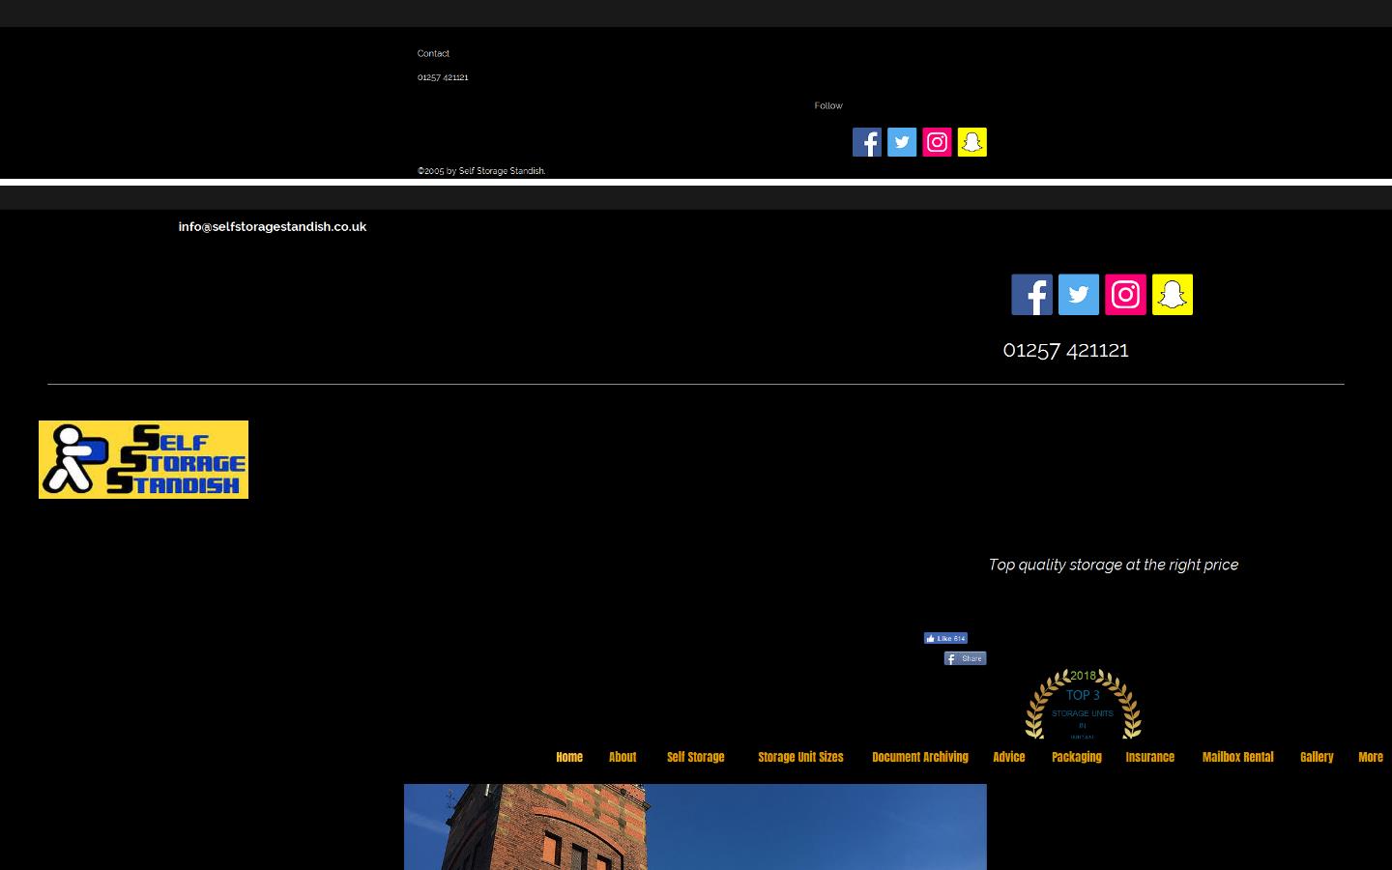Screen dimensions: 1392x870
Task: Click the small Snapchat icon under Follow
Action: click(971, 142)
